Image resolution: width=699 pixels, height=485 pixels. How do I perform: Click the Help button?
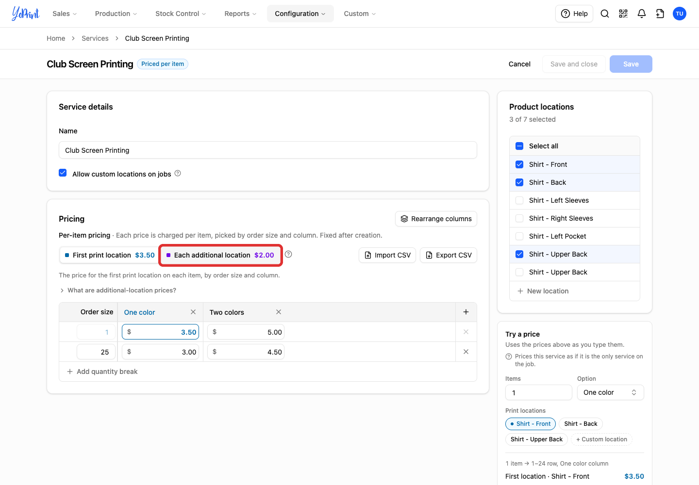coord(574,14)
